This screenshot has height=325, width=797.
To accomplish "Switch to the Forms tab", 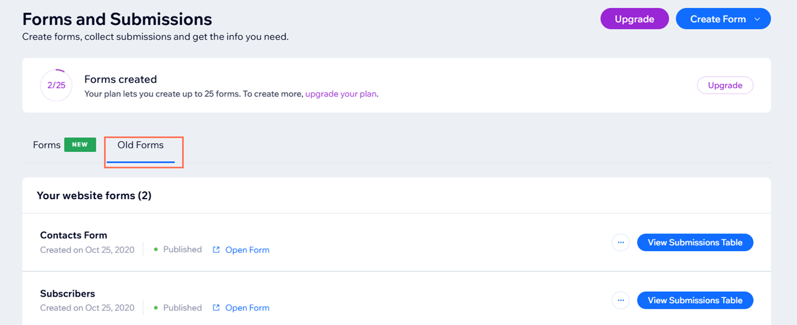I will [x=47, y=145].
